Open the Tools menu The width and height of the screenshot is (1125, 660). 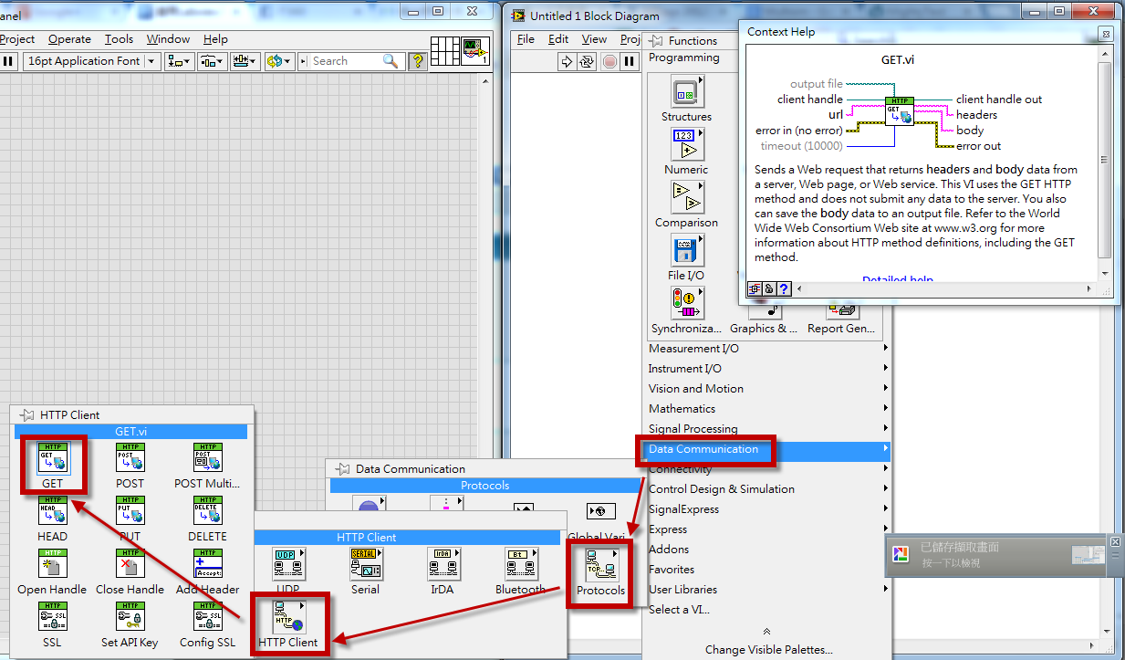(x=118, y=39)
